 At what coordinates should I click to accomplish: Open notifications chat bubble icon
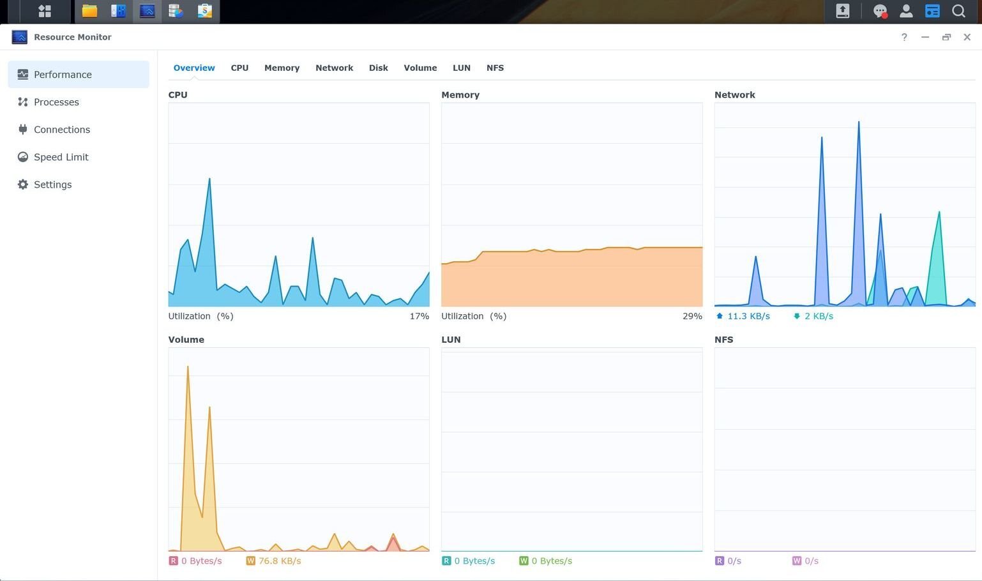pos(880,11)
